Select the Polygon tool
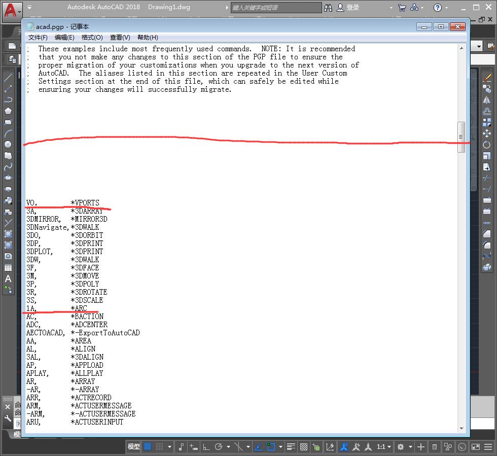 pyautogui.click(x=8, y=111)
